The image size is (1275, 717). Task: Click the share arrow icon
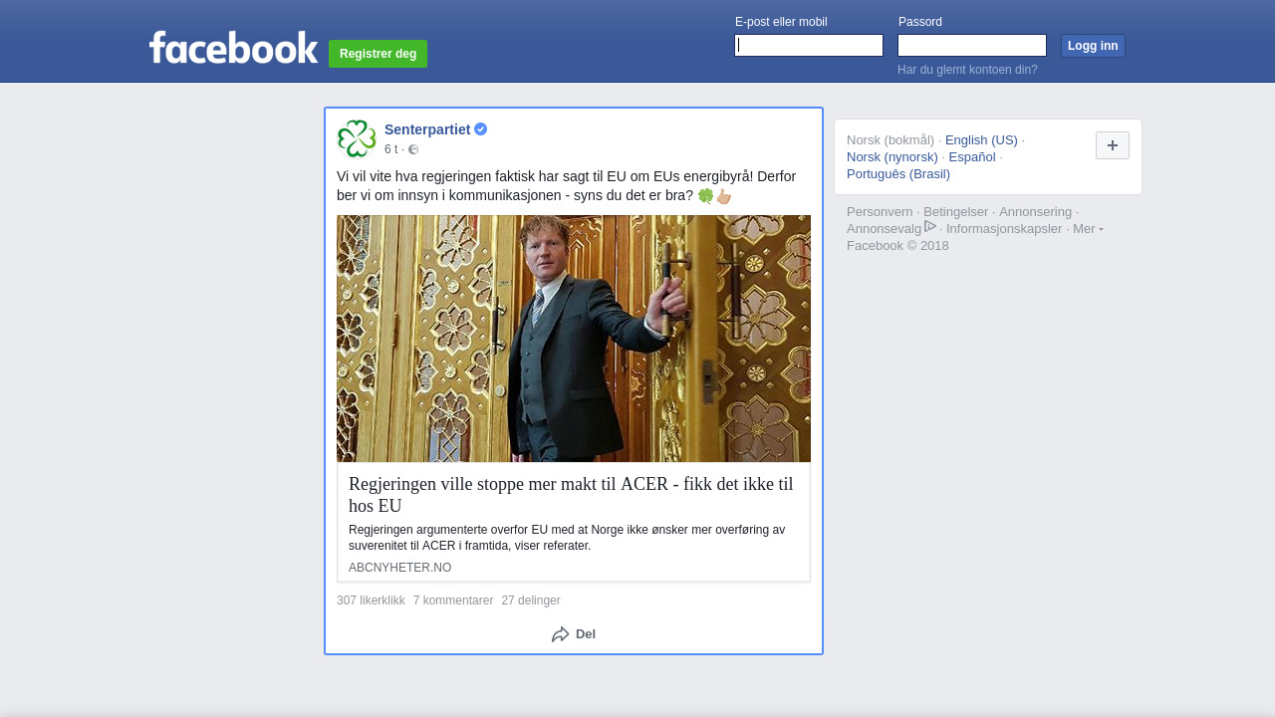point(560,634)
